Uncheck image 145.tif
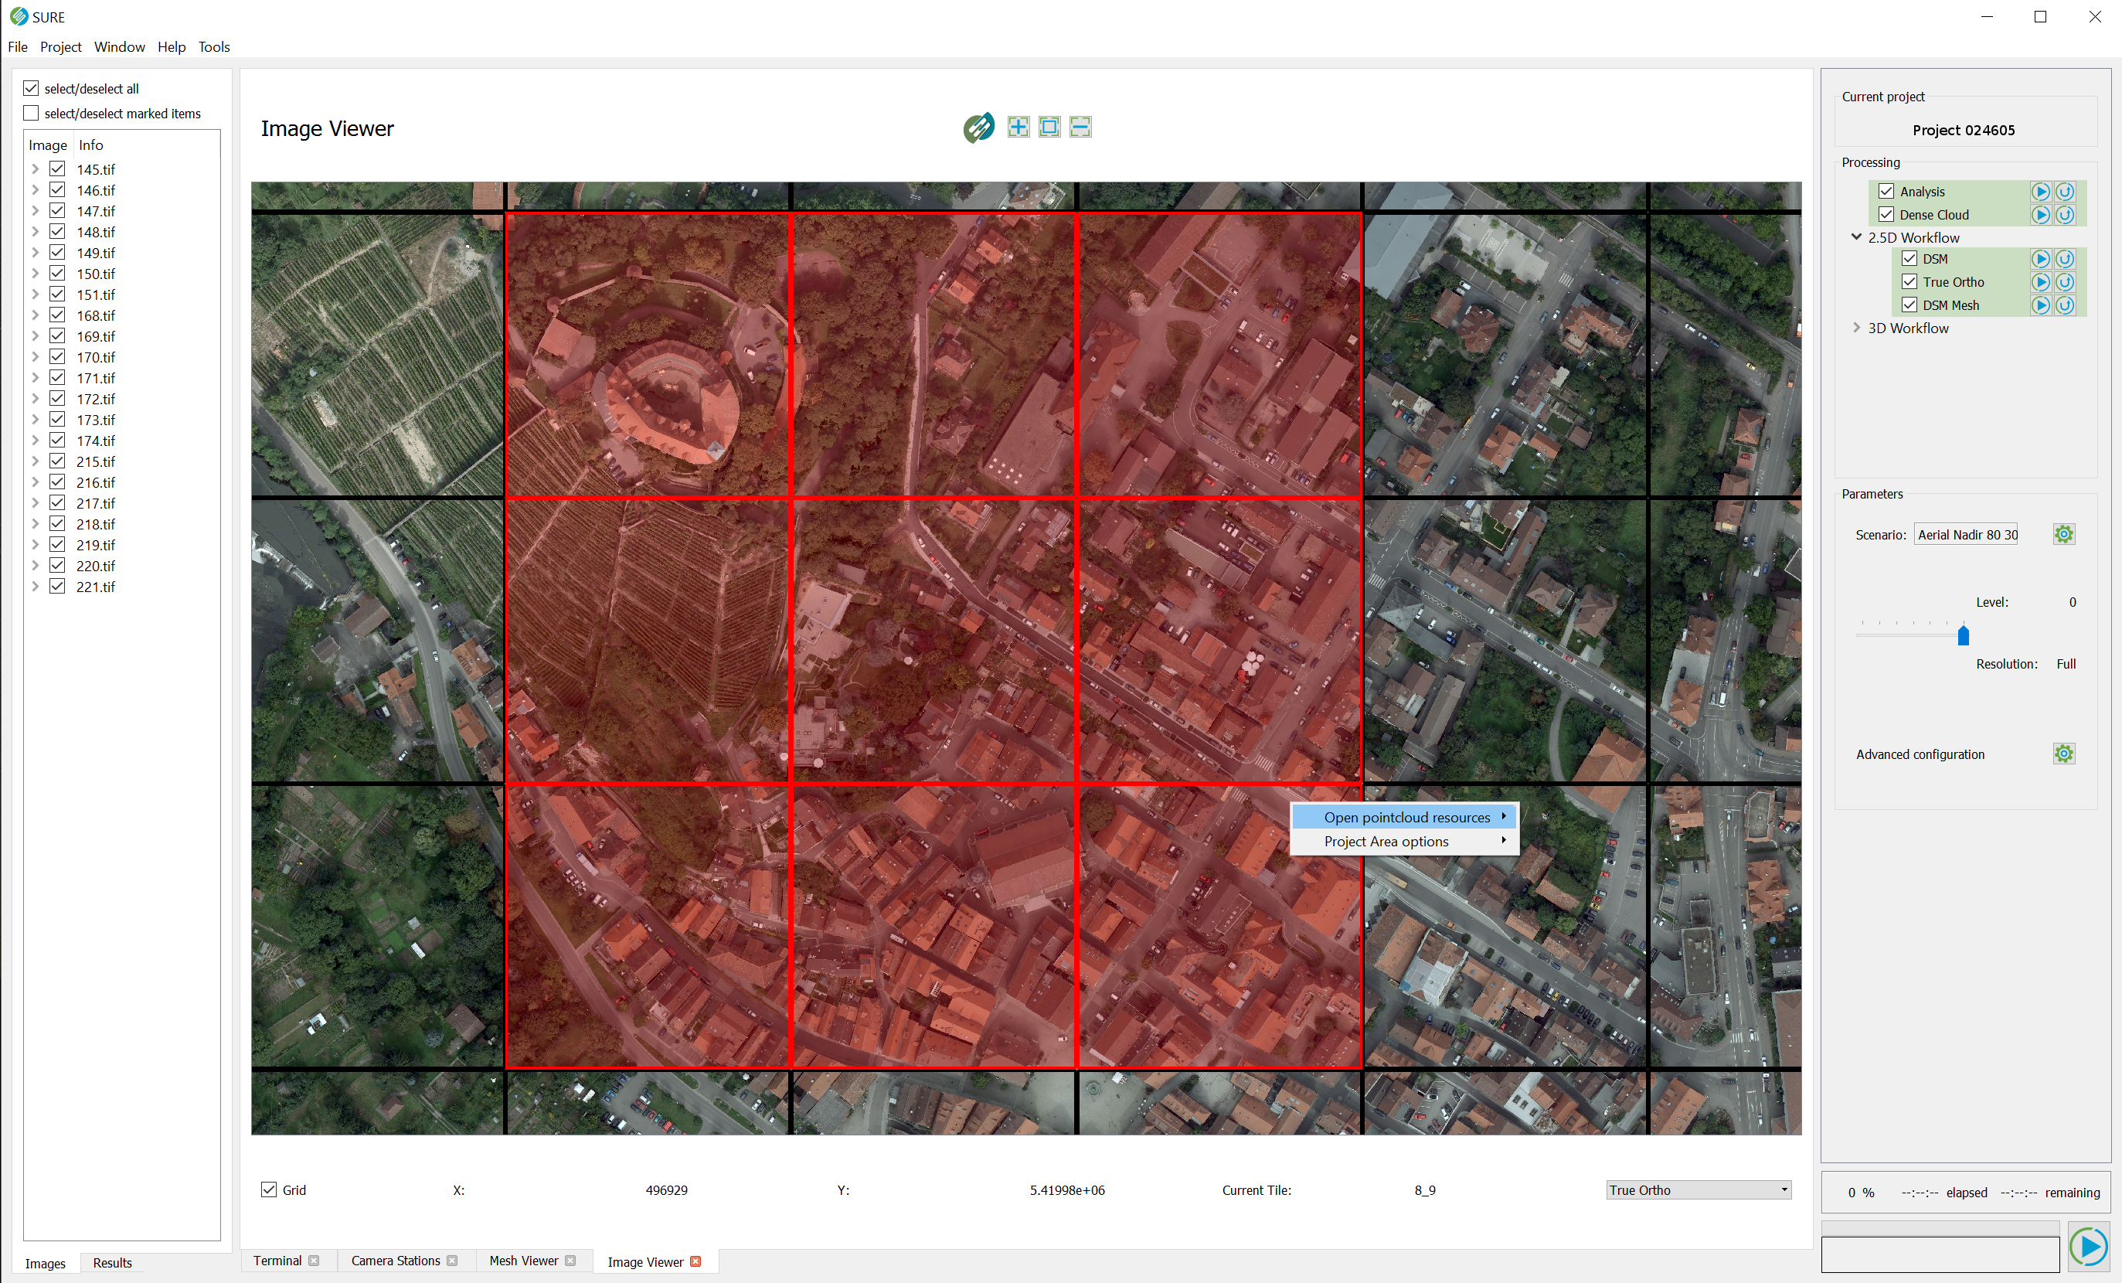 58,168
